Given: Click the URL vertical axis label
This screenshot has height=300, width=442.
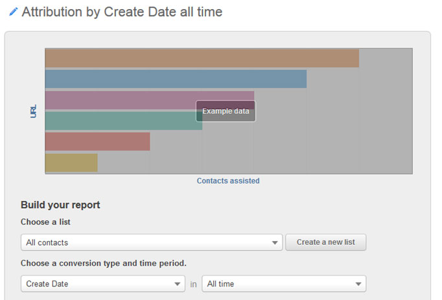Looking at the screenshot, I should (33, 111).
